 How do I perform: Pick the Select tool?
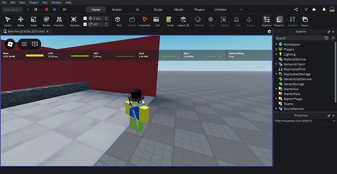(8, 21)
